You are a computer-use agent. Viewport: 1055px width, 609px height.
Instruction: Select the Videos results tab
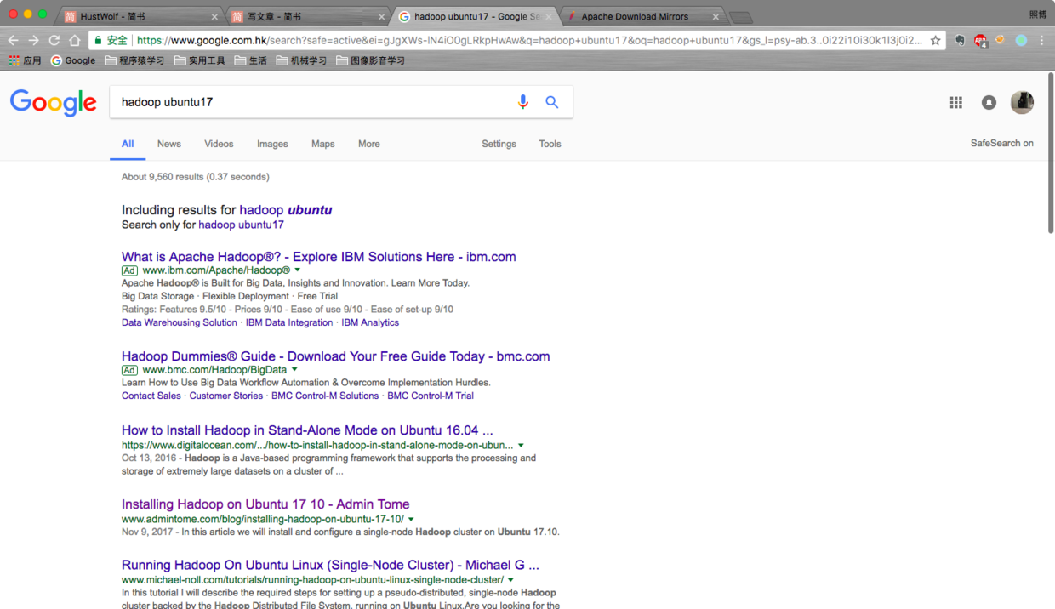pos(219,144)
